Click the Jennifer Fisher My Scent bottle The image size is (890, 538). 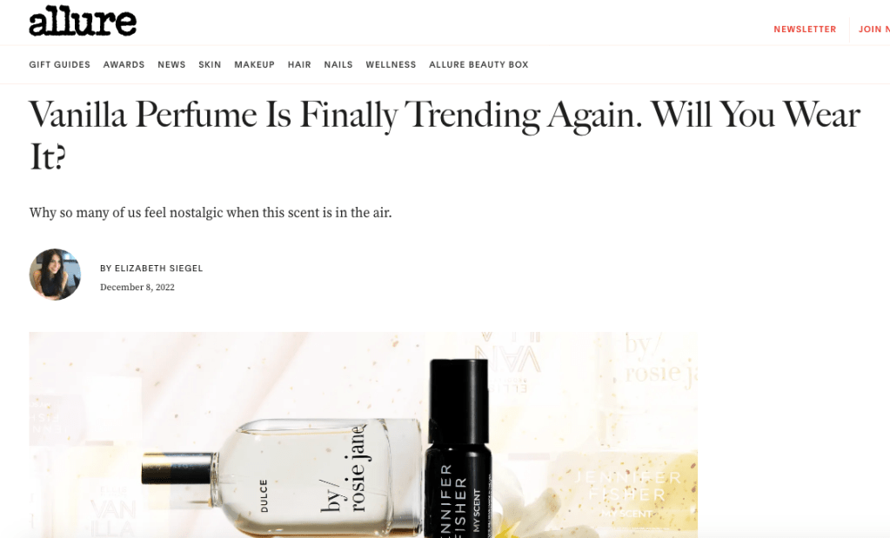[459, 448]
